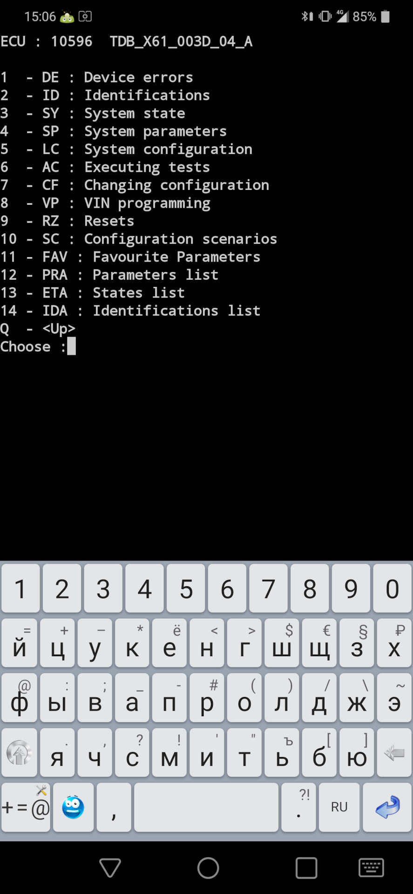
Task: Tap the period key with ?! symbols
Action: coord(298,807)
